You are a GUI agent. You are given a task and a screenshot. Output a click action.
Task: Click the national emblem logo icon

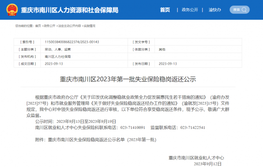(x=12, y=10)
